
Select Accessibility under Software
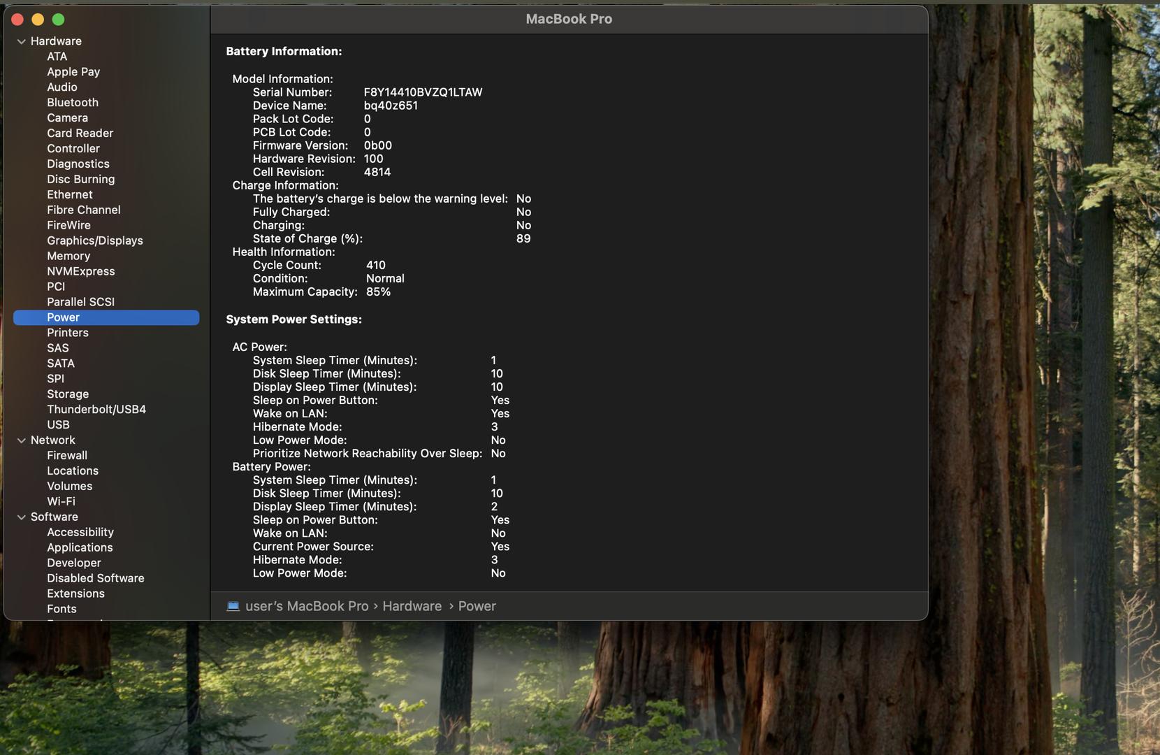80,533
